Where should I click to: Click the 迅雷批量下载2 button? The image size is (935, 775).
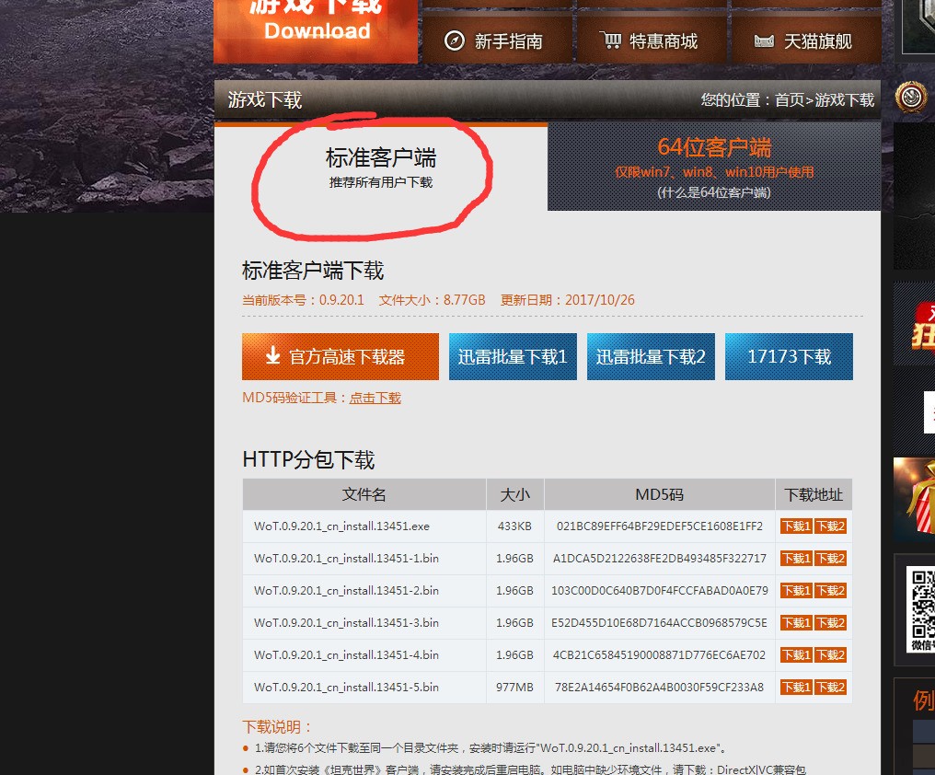pyautogui.click(x=651, y=357)
